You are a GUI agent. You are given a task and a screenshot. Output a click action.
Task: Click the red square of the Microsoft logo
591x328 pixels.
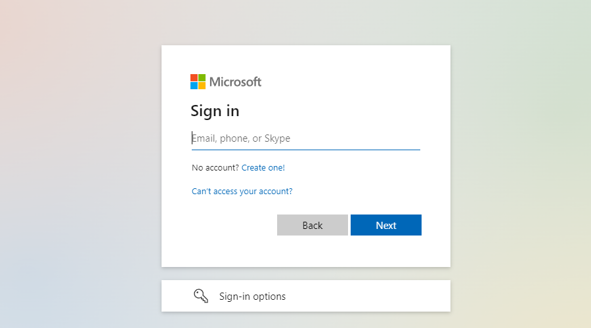[194, 77]
